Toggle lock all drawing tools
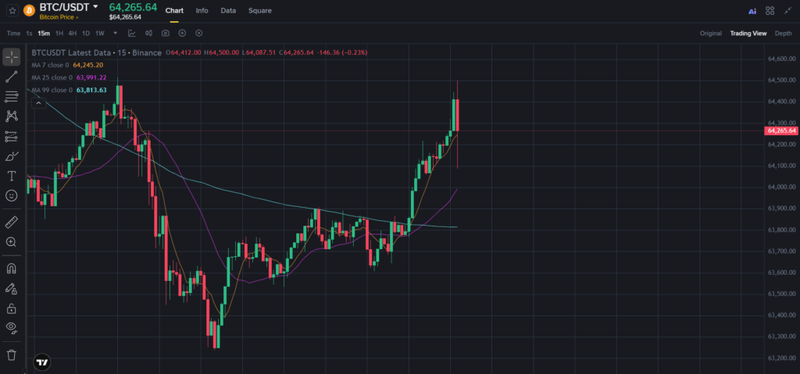 (x=11, y=308)
